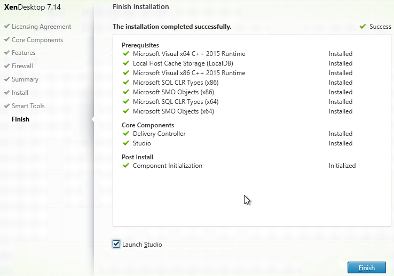
Task: Select 'Local Host Cache Storage (LocalDB)' text
Action: [183, 63]
